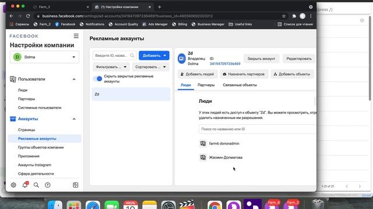Open the Billing bookmark
The height and width of the screenshot is (209, 373).
[180, 24]
